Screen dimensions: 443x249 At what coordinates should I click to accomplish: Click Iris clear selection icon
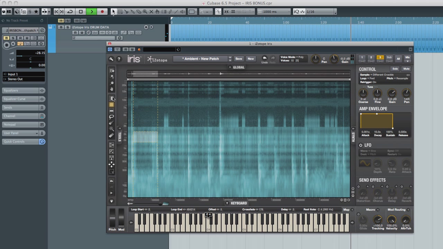point(111,172)
